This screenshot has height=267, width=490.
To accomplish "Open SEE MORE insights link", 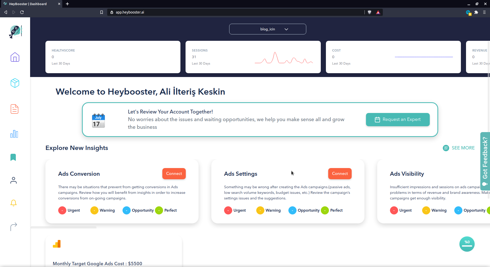I will pos(463,148).
